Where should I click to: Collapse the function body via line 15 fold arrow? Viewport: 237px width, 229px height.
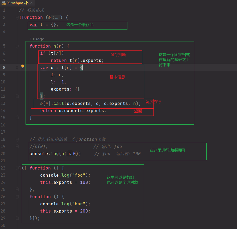pyautogui.click(x=17, y=118)
